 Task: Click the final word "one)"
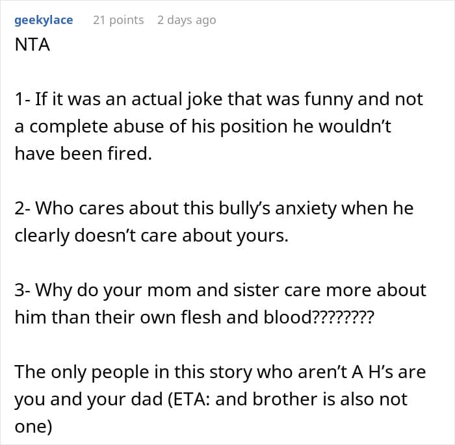[x=33, y=427]
